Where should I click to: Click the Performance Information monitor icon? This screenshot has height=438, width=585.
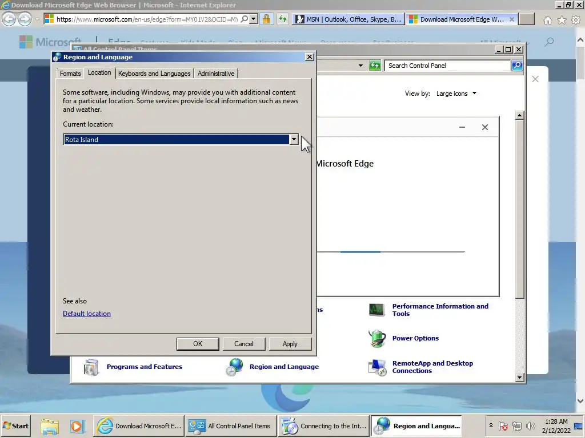coord(376,310)
